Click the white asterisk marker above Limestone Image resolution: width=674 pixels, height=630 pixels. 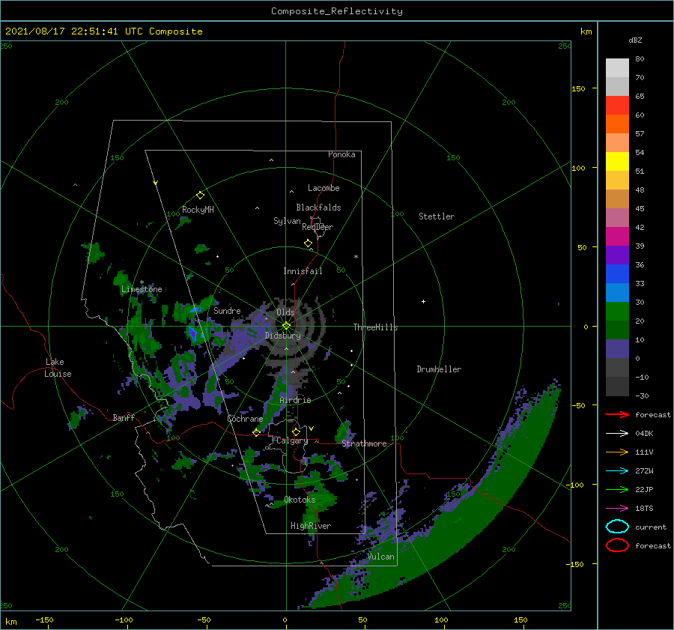[142, 282]
